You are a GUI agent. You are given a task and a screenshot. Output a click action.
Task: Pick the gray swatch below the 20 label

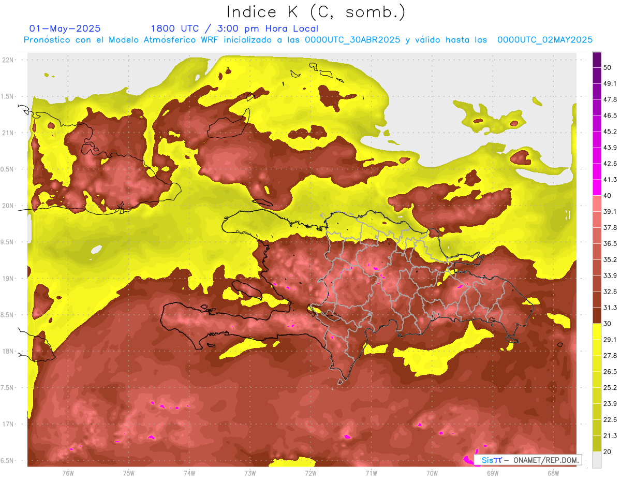pos(597,460)
